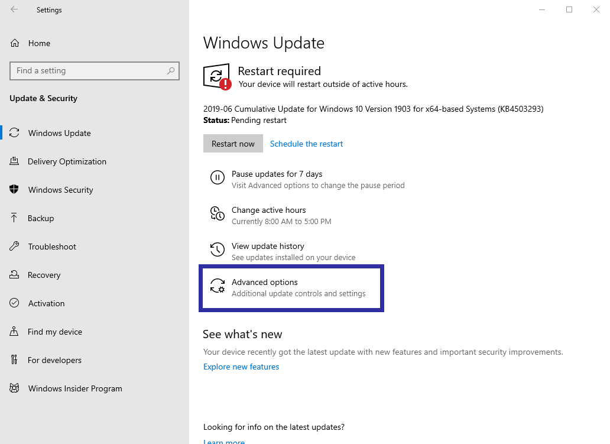
Task: Click the Windows Insider Program cat icon
Action: tap(14, 388)
